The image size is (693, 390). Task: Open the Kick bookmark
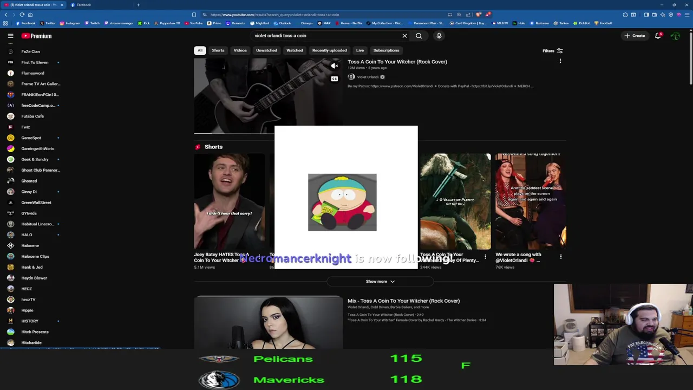coord(143,23)
